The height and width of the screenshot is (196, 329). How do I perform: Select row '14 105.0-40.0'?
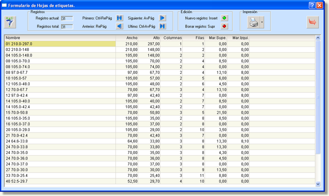point(160,101)
